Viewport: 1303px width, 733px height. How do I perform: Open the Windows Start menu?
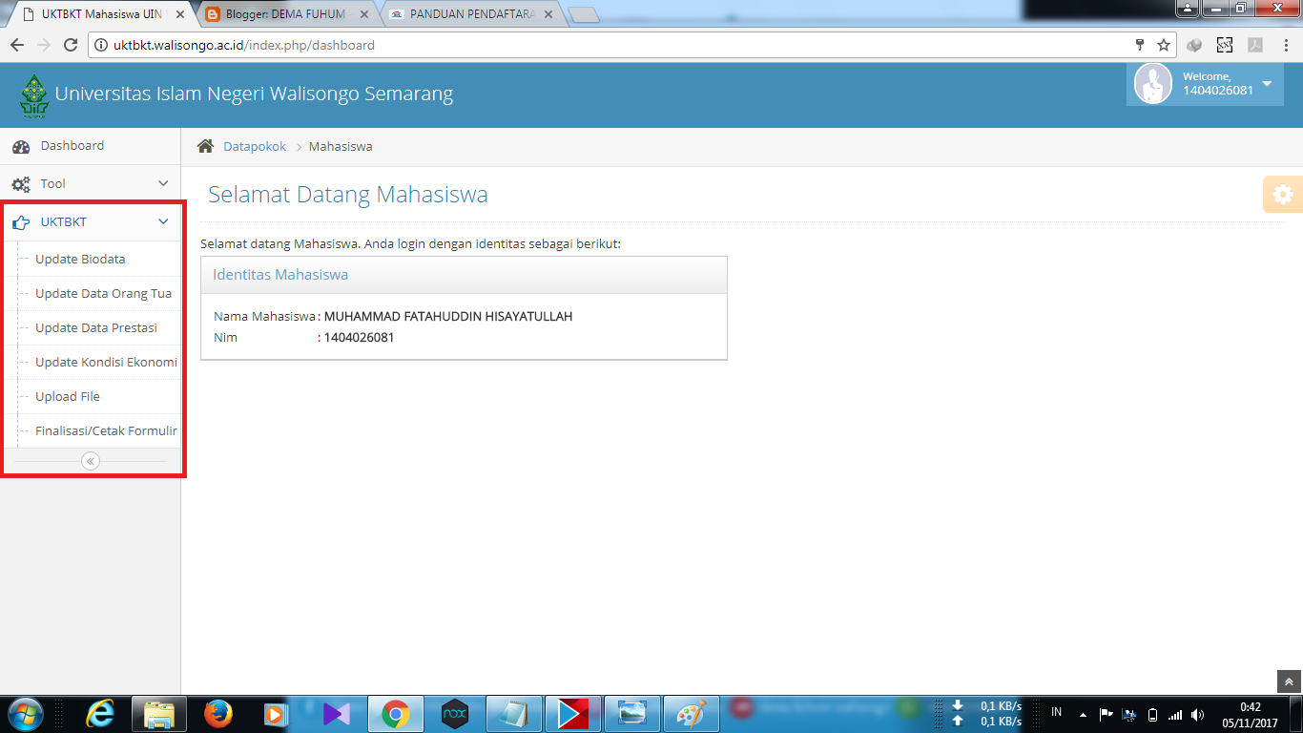[x=25, y=714]
